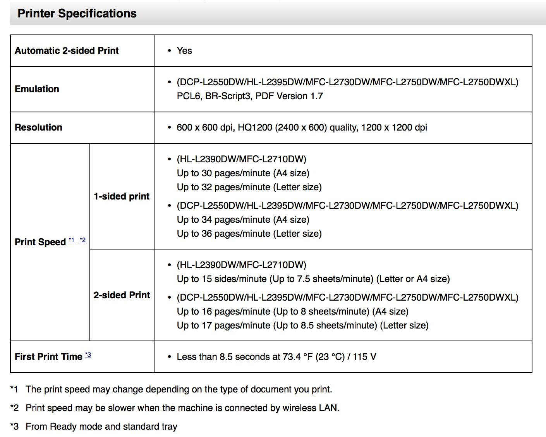Select the Emulation row label
The image size is (546, 437).
click(37, 89)
